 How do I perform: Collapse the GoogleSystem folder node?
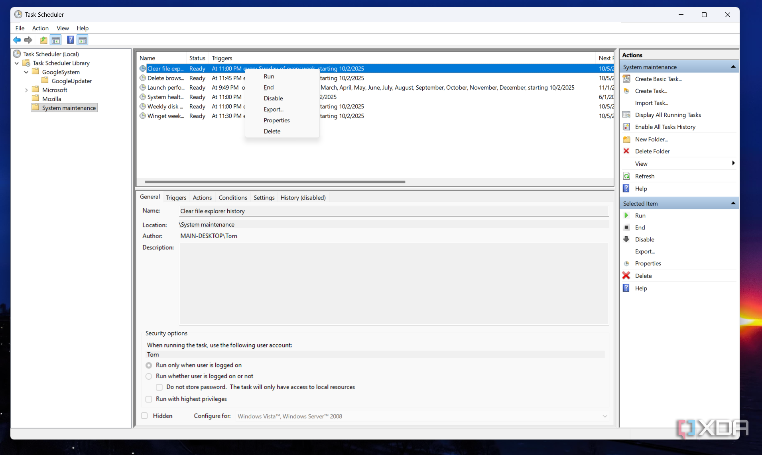coord(26,72)
